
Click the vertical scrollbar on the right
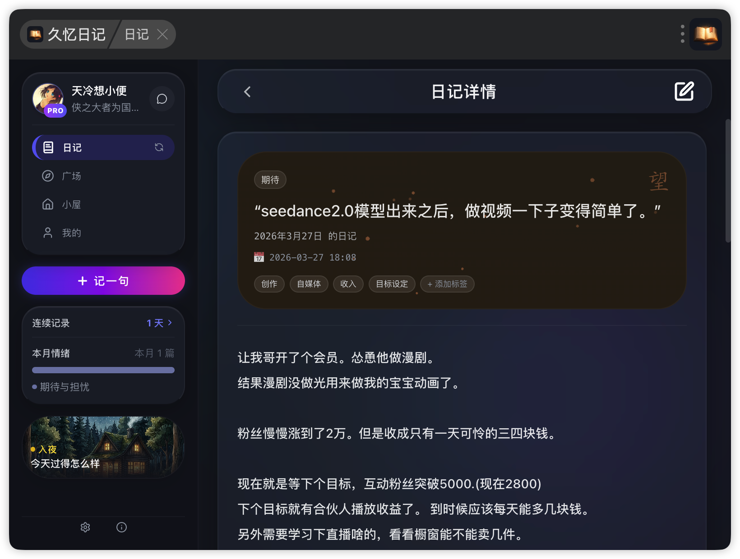click(x=728, y=180)
